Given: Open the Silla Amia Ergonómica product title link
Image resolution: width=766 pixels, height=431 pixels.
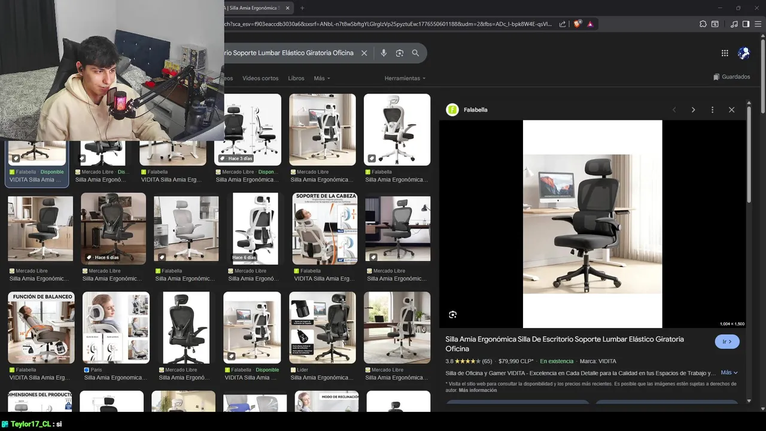Looking at the screenshot, I should click(x=564, y=344).
